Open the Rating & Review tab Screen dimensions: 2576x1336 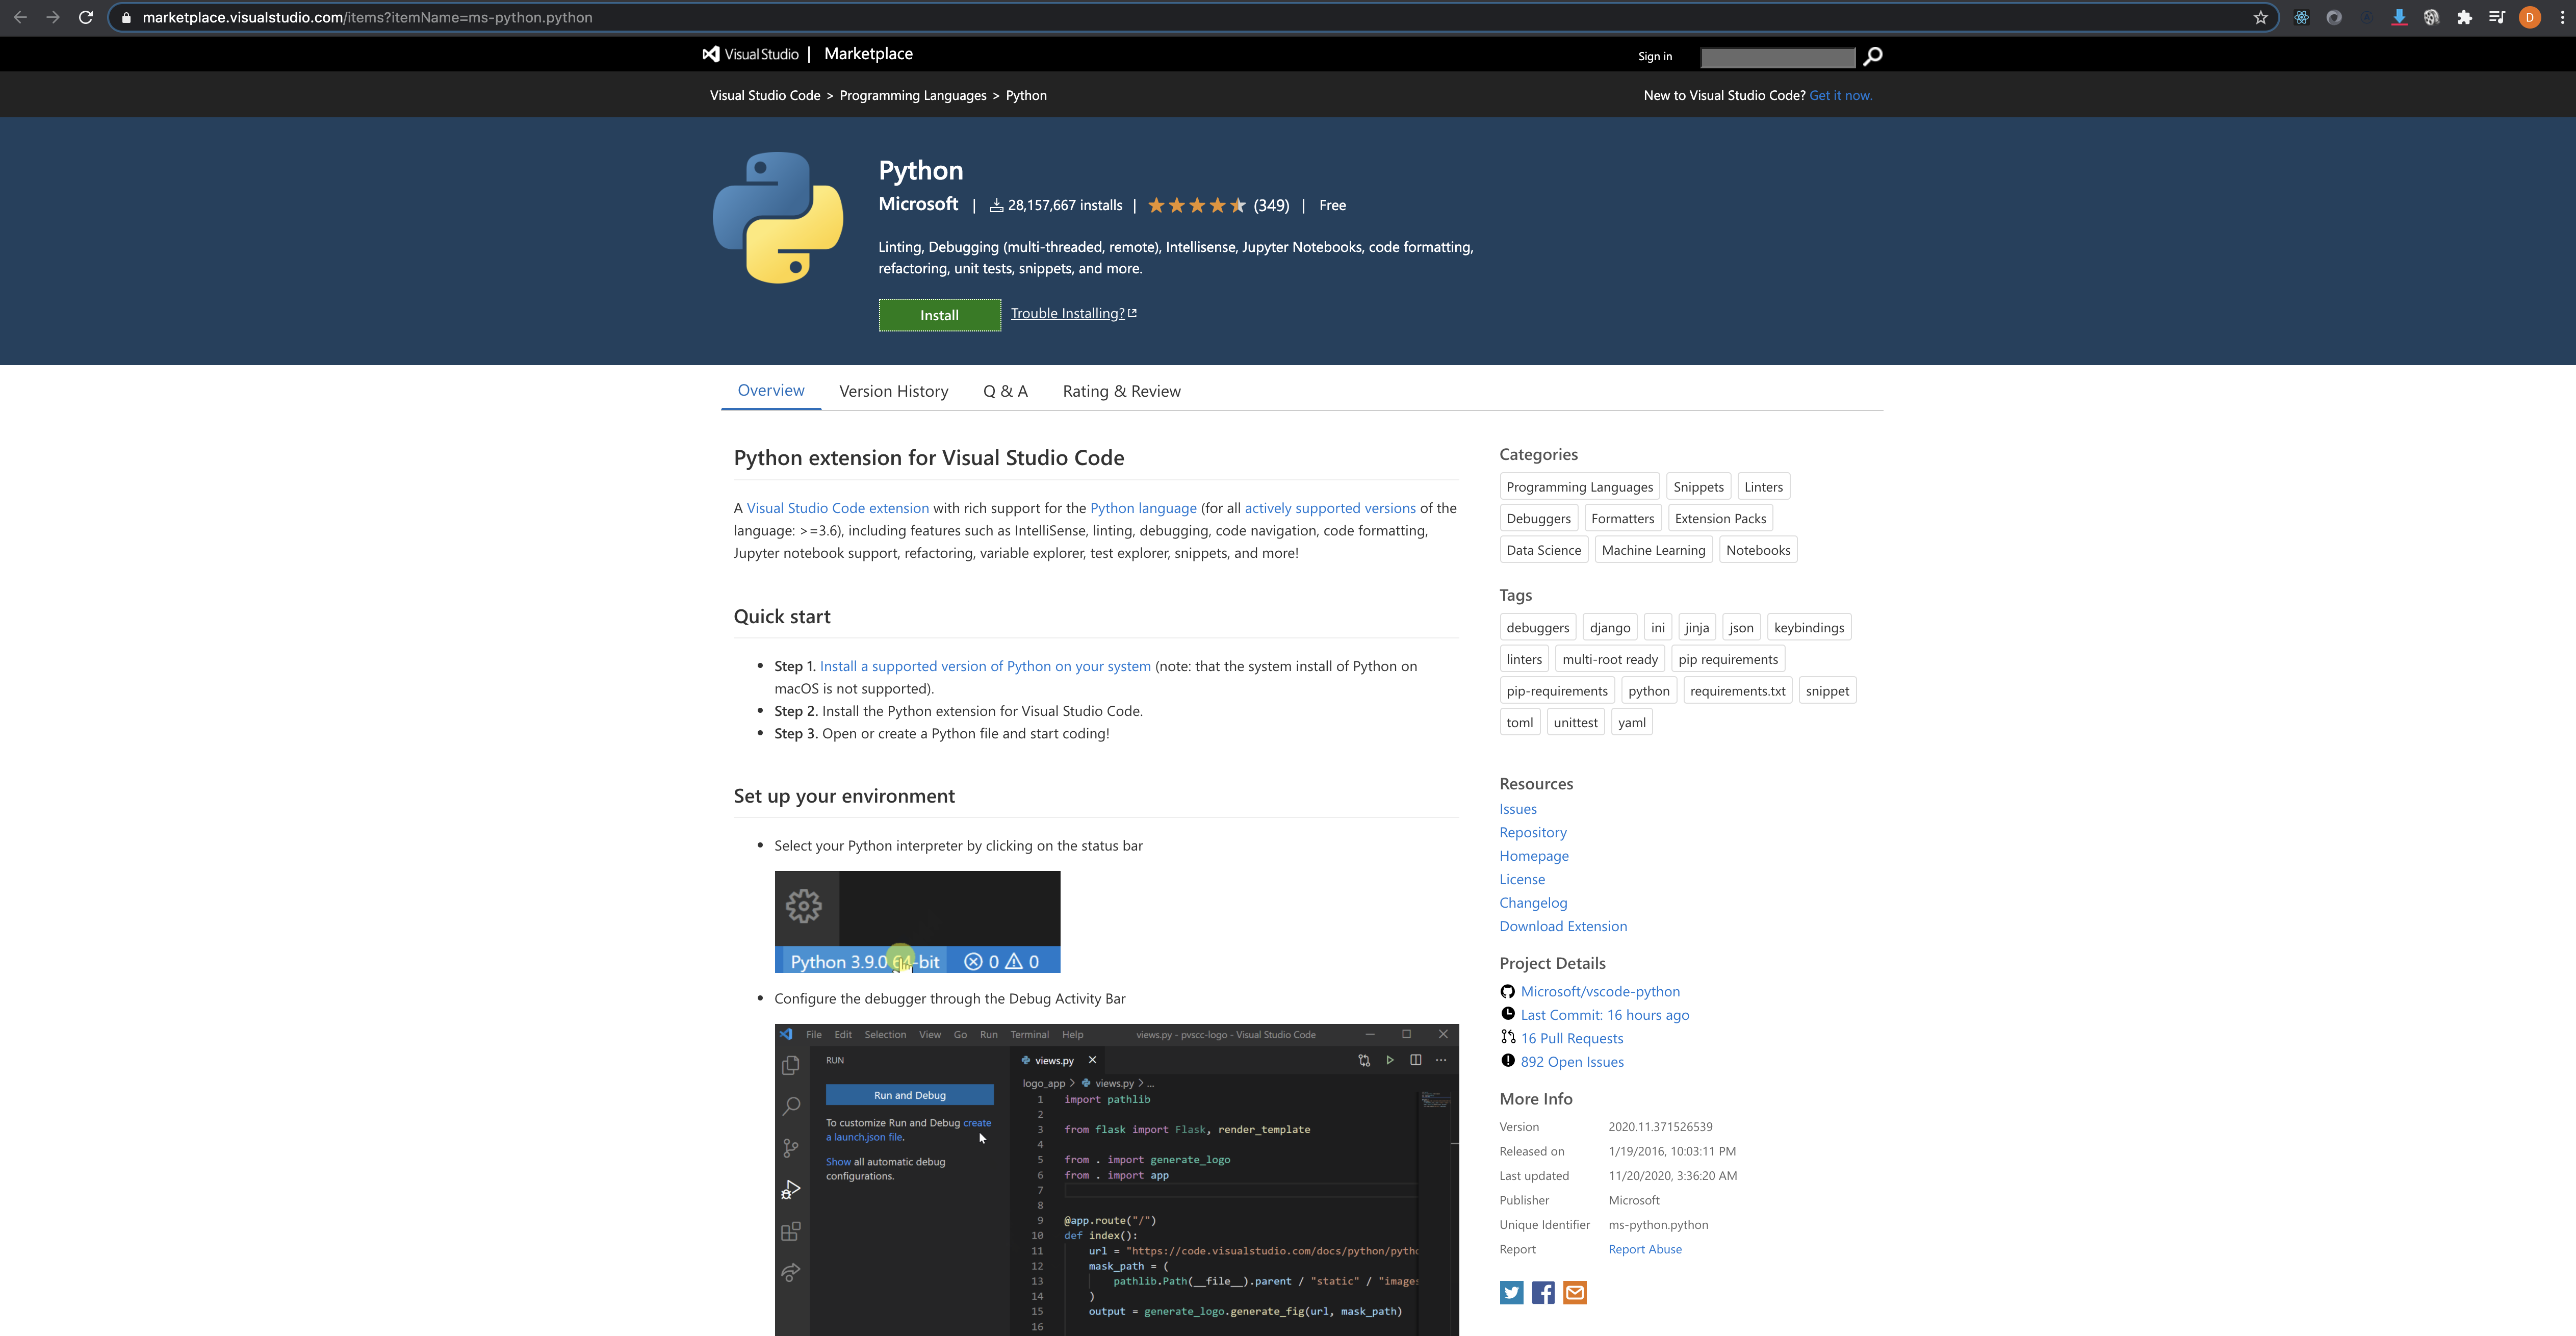(x=1121, y=391)
